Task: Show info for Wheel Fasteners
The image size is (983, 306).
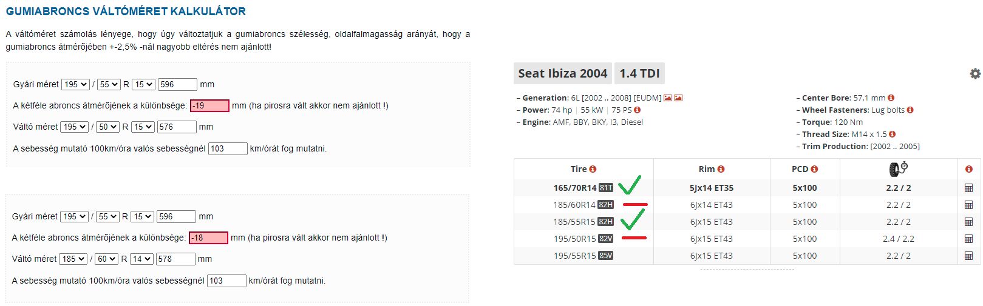Action: click(910, 110)
